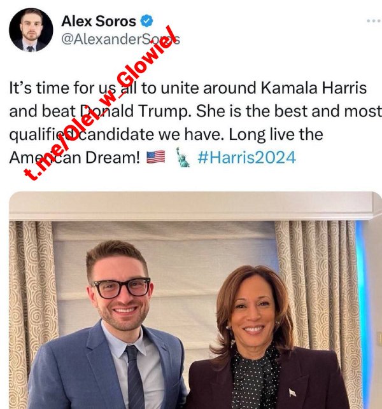Image resolution: width=382 pixels, height=409 pixels.
Task: Click the Alex Soros display name
Action: click(x=99, y=21)
